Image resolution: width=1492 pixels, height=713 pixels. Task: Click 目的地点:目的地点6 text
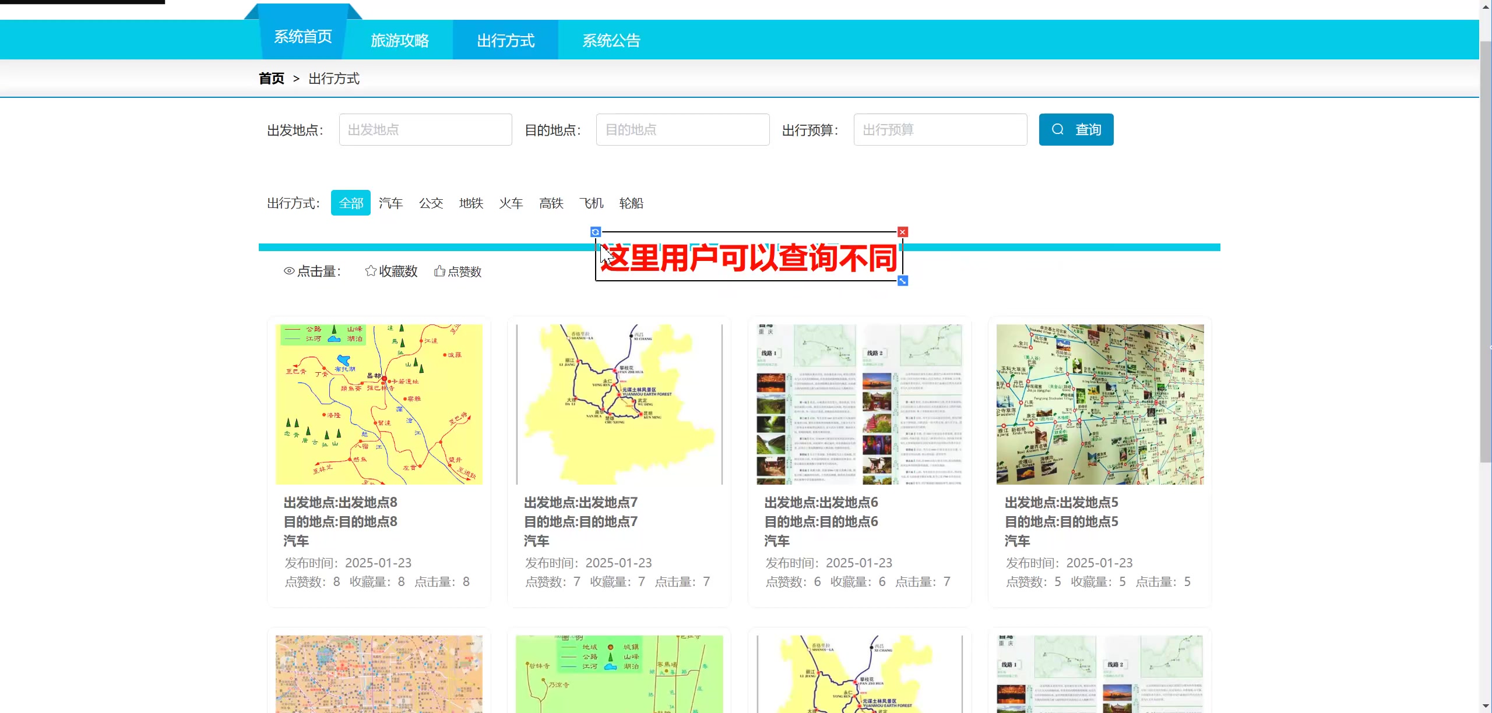pyautogui.click(x=821, y=521)
